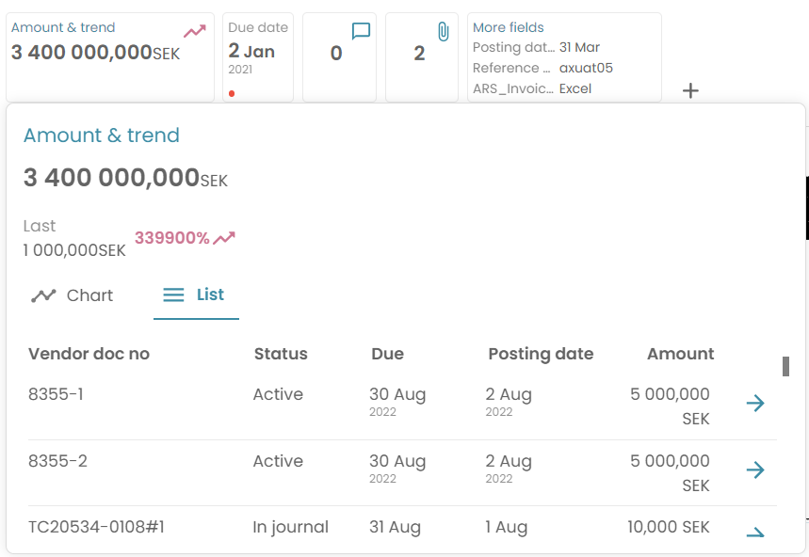Click the 30 Aug due date of 8355-1
The image size is (809, 557).
pyautogui.click(x=397, y=402)
